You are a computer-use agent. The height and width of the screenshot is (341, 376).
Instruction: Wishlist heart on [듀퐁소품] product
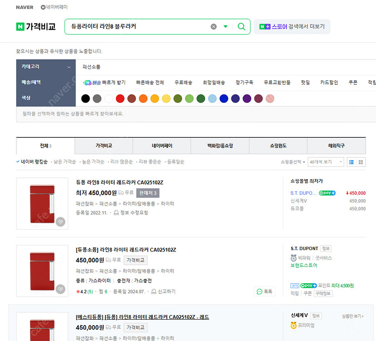pyautogui.click(x=60, y=289)
